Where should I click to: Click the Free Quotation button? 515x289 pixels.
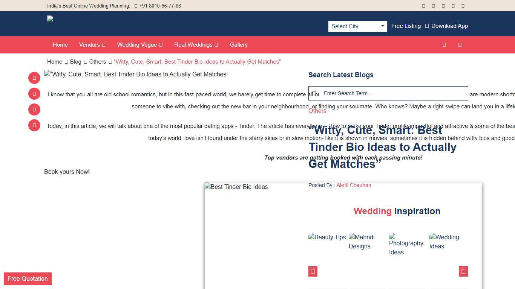click(x=27, y=278)
